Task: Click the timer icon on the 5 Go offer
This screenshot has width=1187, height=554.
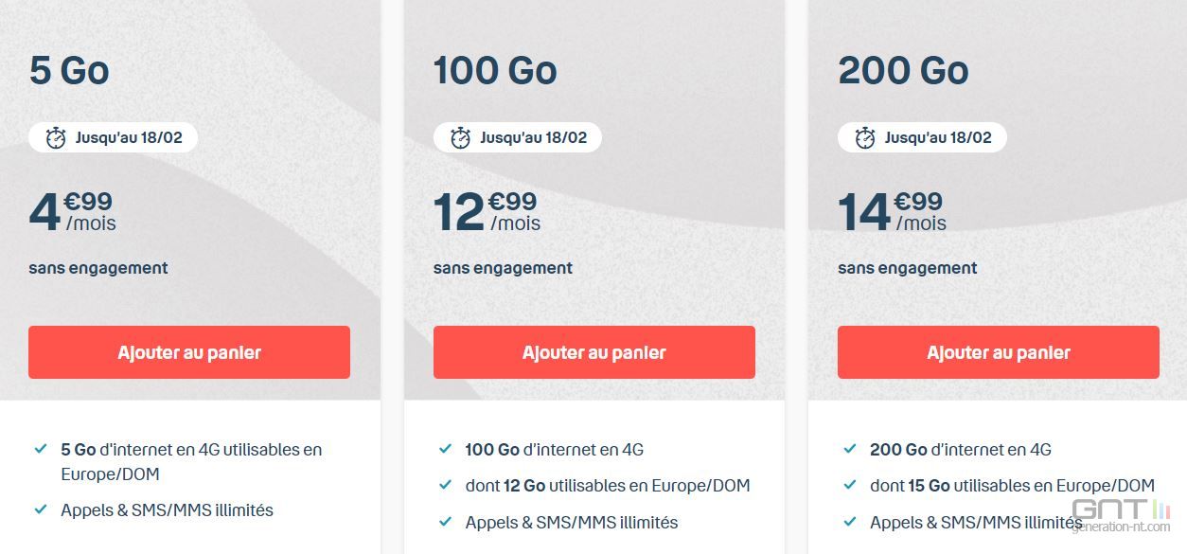Action: click(x=55, y=136)
